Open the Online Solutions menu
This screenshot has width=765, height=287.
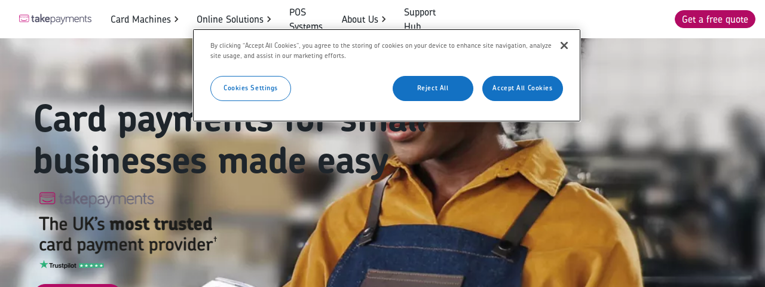pos(230,19)
